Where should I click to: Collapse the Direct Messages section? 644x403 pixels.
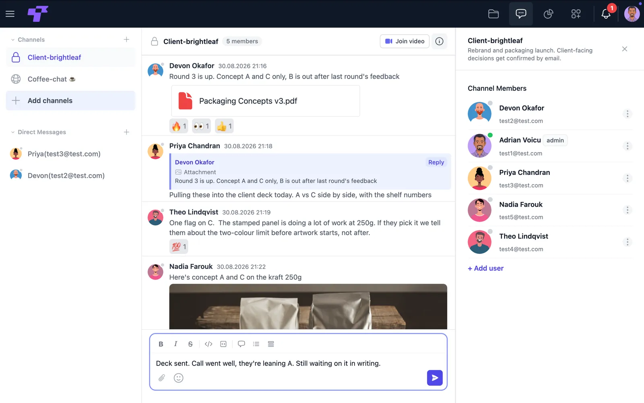coord(13,132)
